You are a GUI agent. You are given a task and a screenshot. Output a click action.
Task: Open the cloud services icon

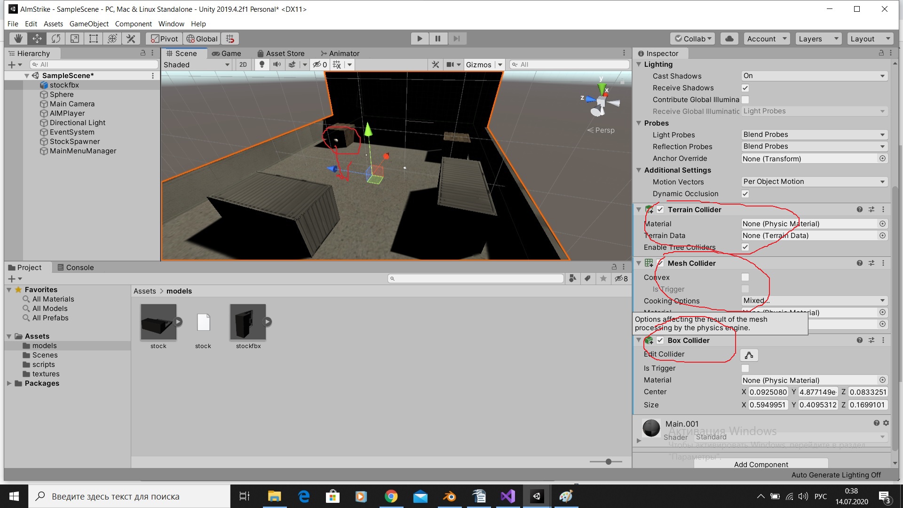pos(729,39)
